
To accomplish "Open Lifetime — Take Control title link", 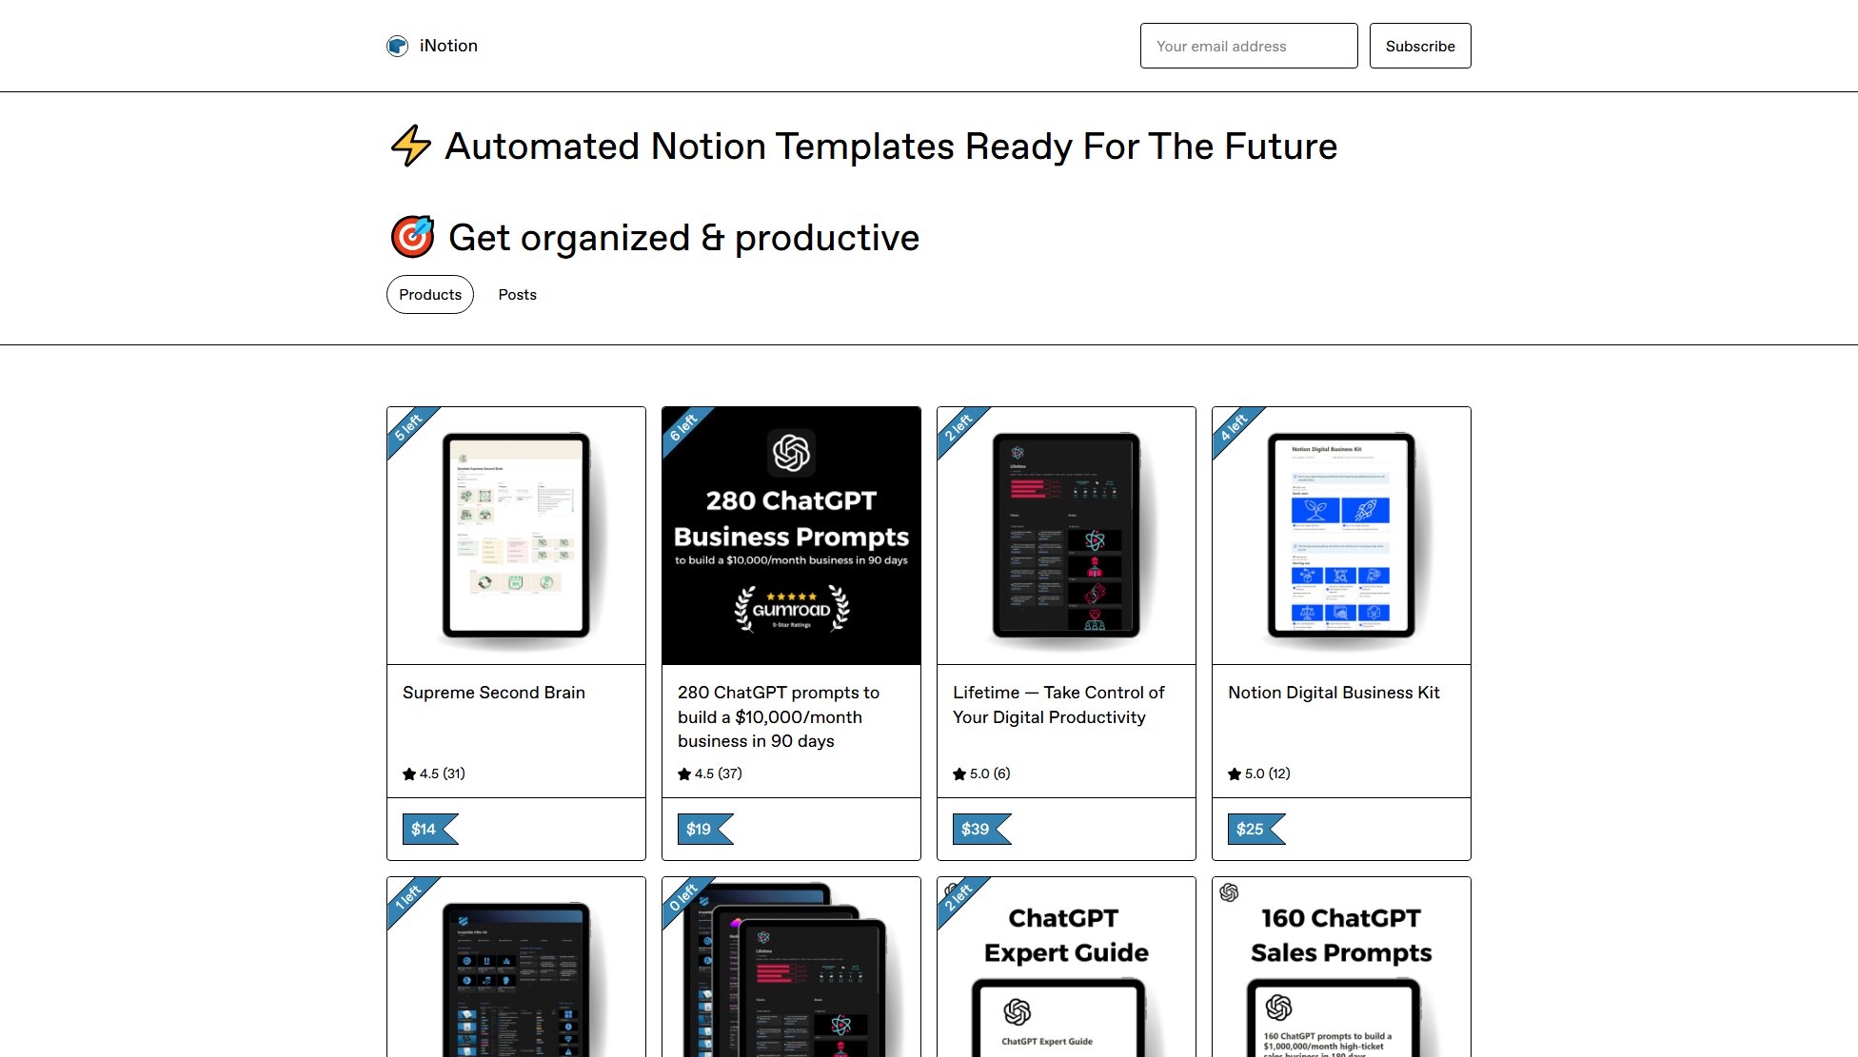I will click(1058, 705).
